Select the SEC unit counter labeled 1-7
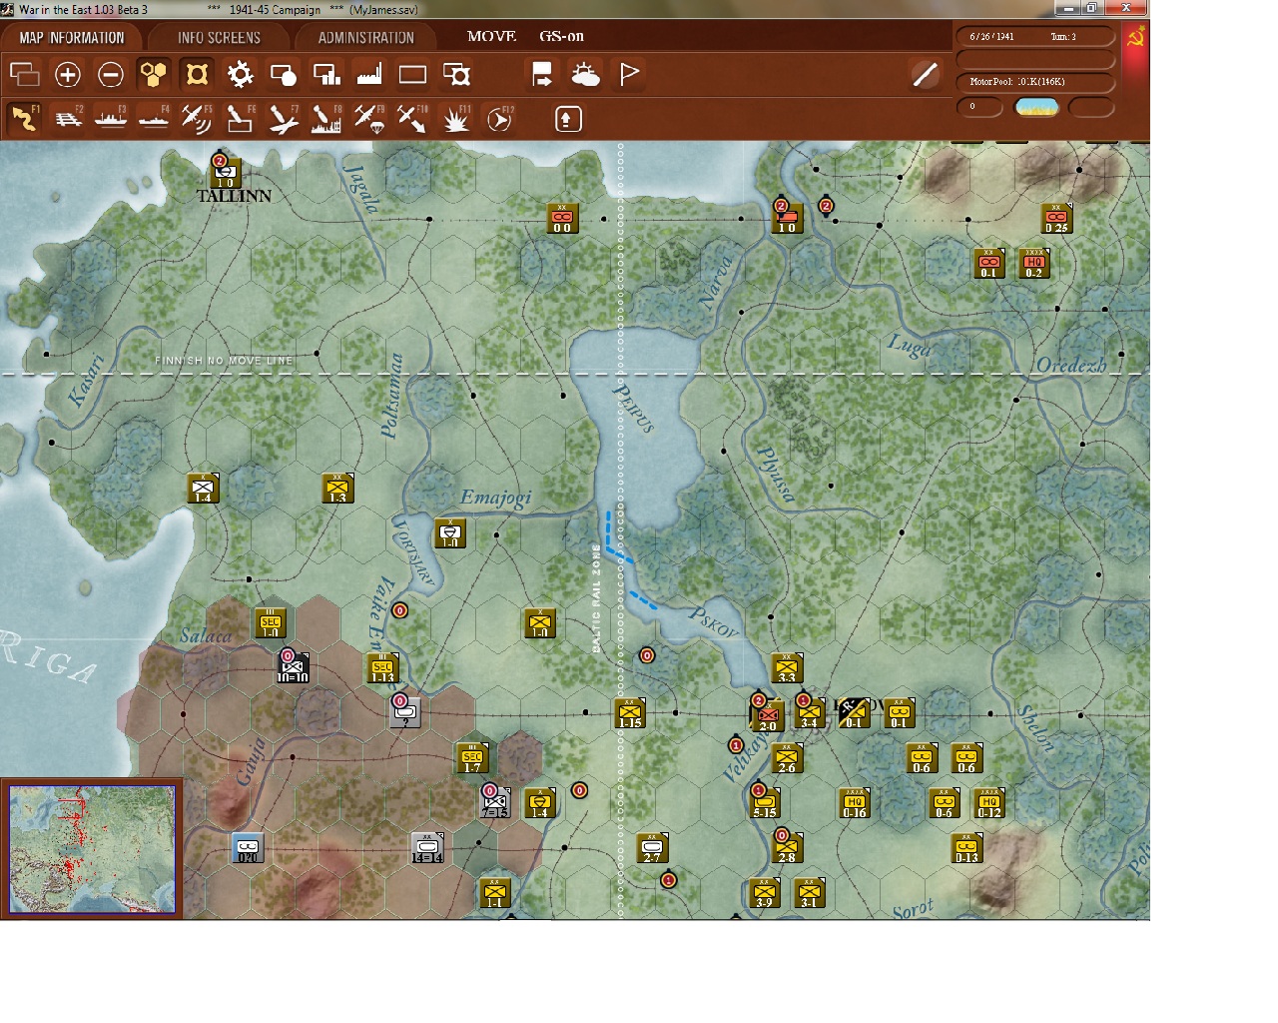 [472, 758]
